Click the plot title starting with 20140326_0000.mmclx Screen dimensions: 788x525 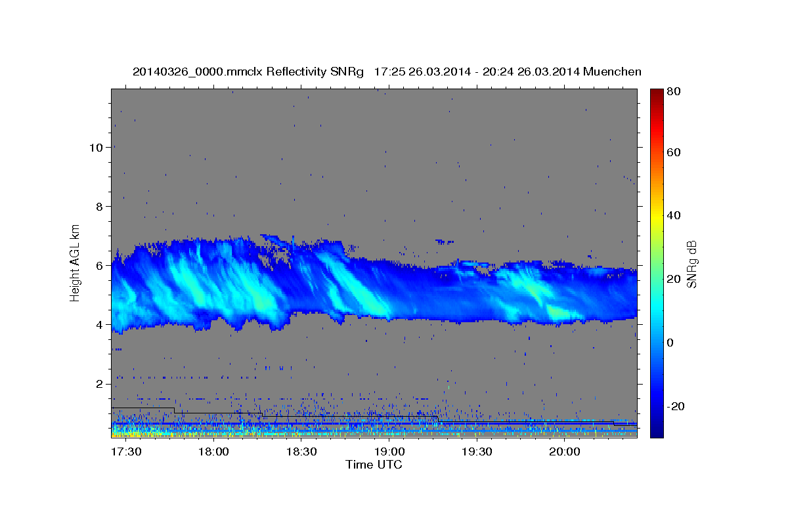click(x=387, y=72)
